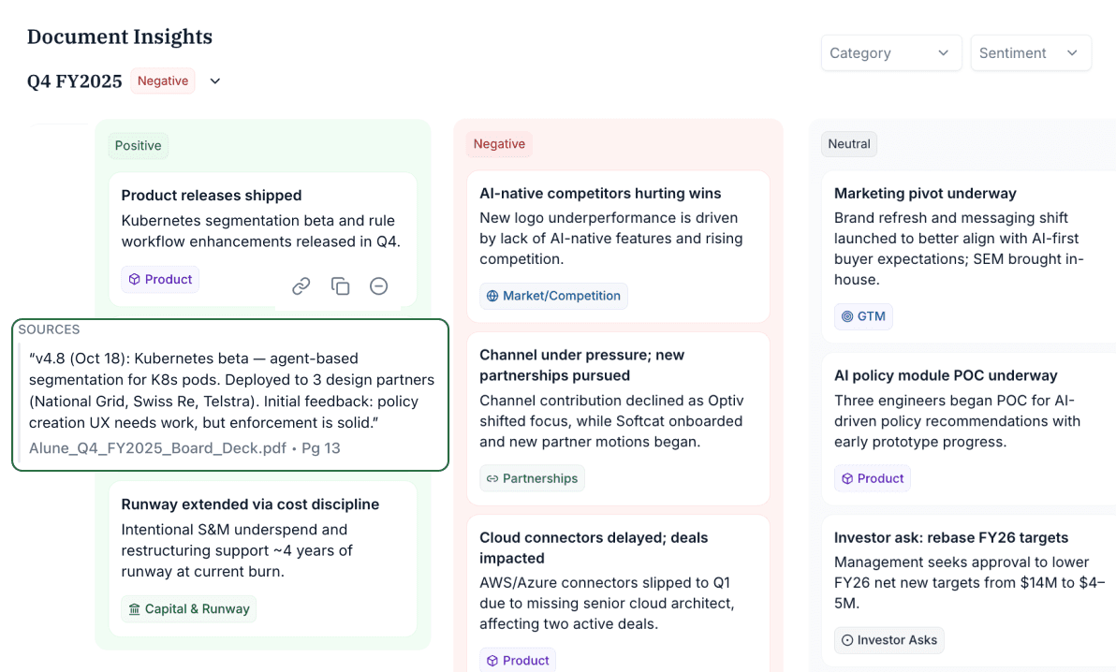The height and width of the screenshot is (672, 1116).
Task: Click the Product tag under AI policy module
Action: coord(872,478)
